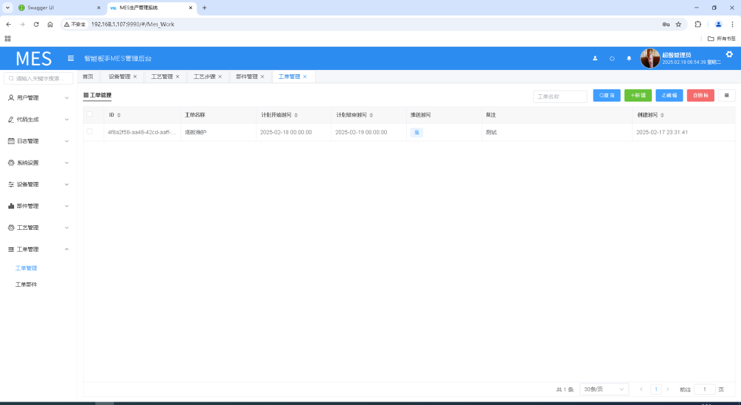
Task: Click the power logout icon in header
Action: coord(612,58)
